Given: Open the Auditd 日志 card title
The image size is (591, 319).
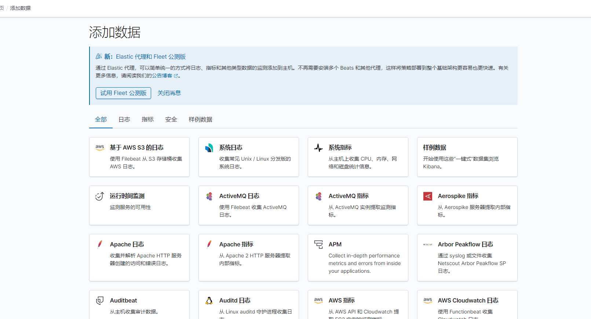Looking at the screenshot, I should pos(235,300).
